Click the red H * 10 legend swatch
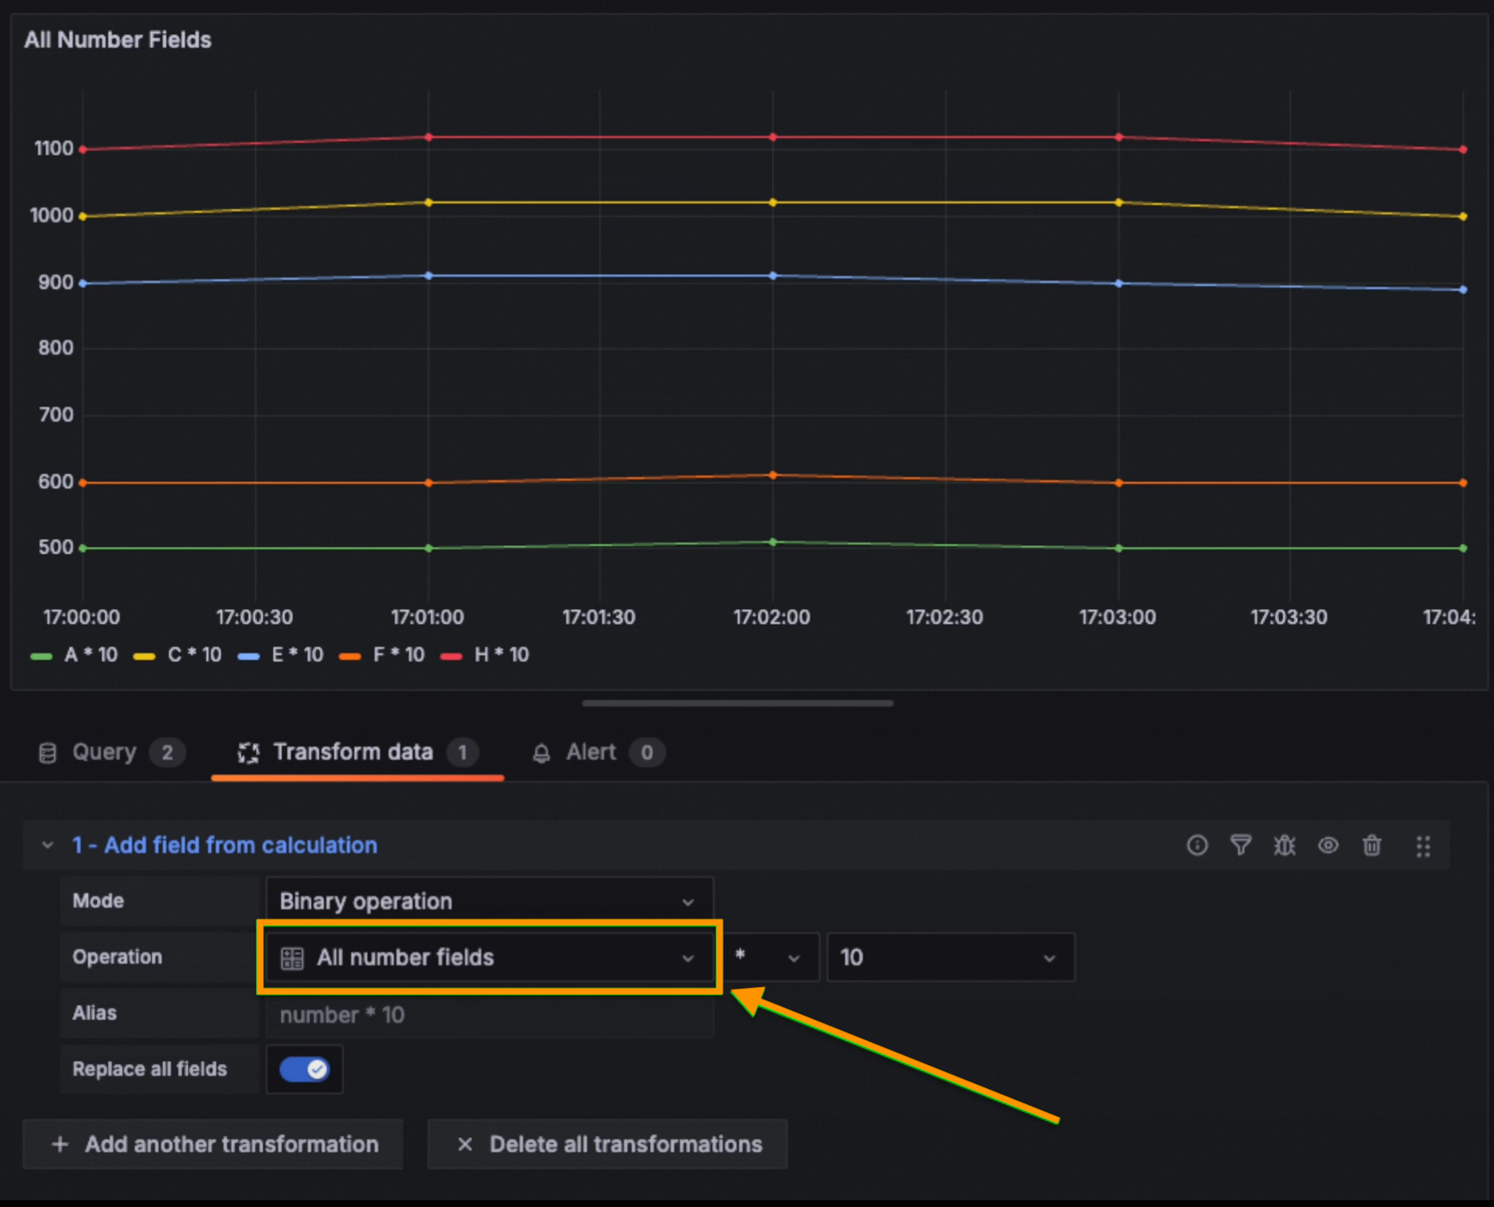The width and height of the screenshot is (1494, 1207). click(x=451, y=656)
